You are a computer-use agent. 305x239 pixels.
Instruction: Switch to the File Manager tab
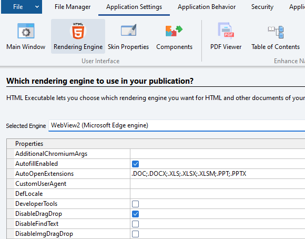click(x=73, y=7)
